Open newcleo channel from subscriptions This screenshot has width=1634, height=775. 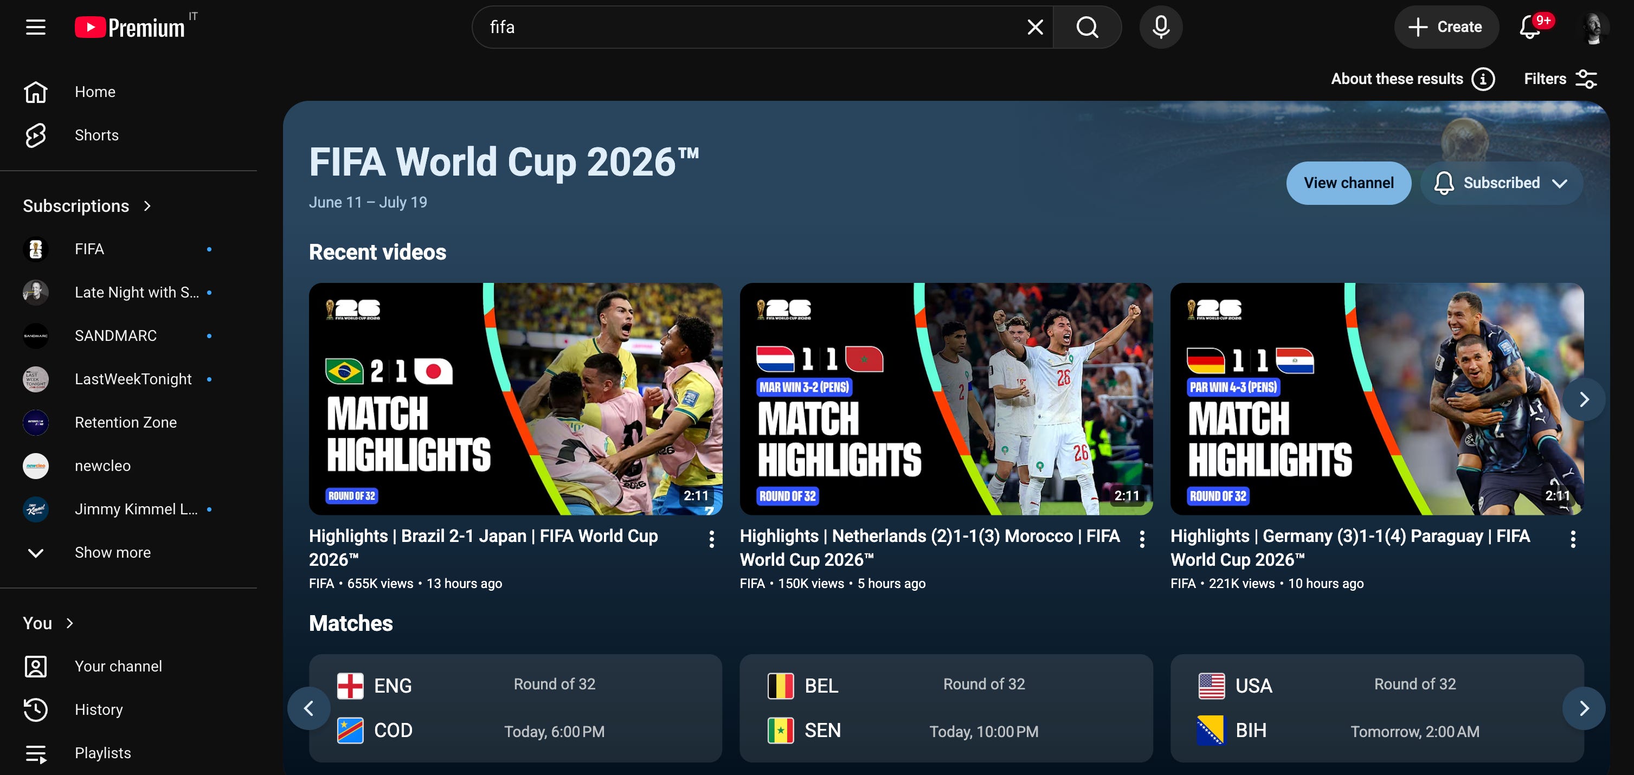(x=128, y=466)
